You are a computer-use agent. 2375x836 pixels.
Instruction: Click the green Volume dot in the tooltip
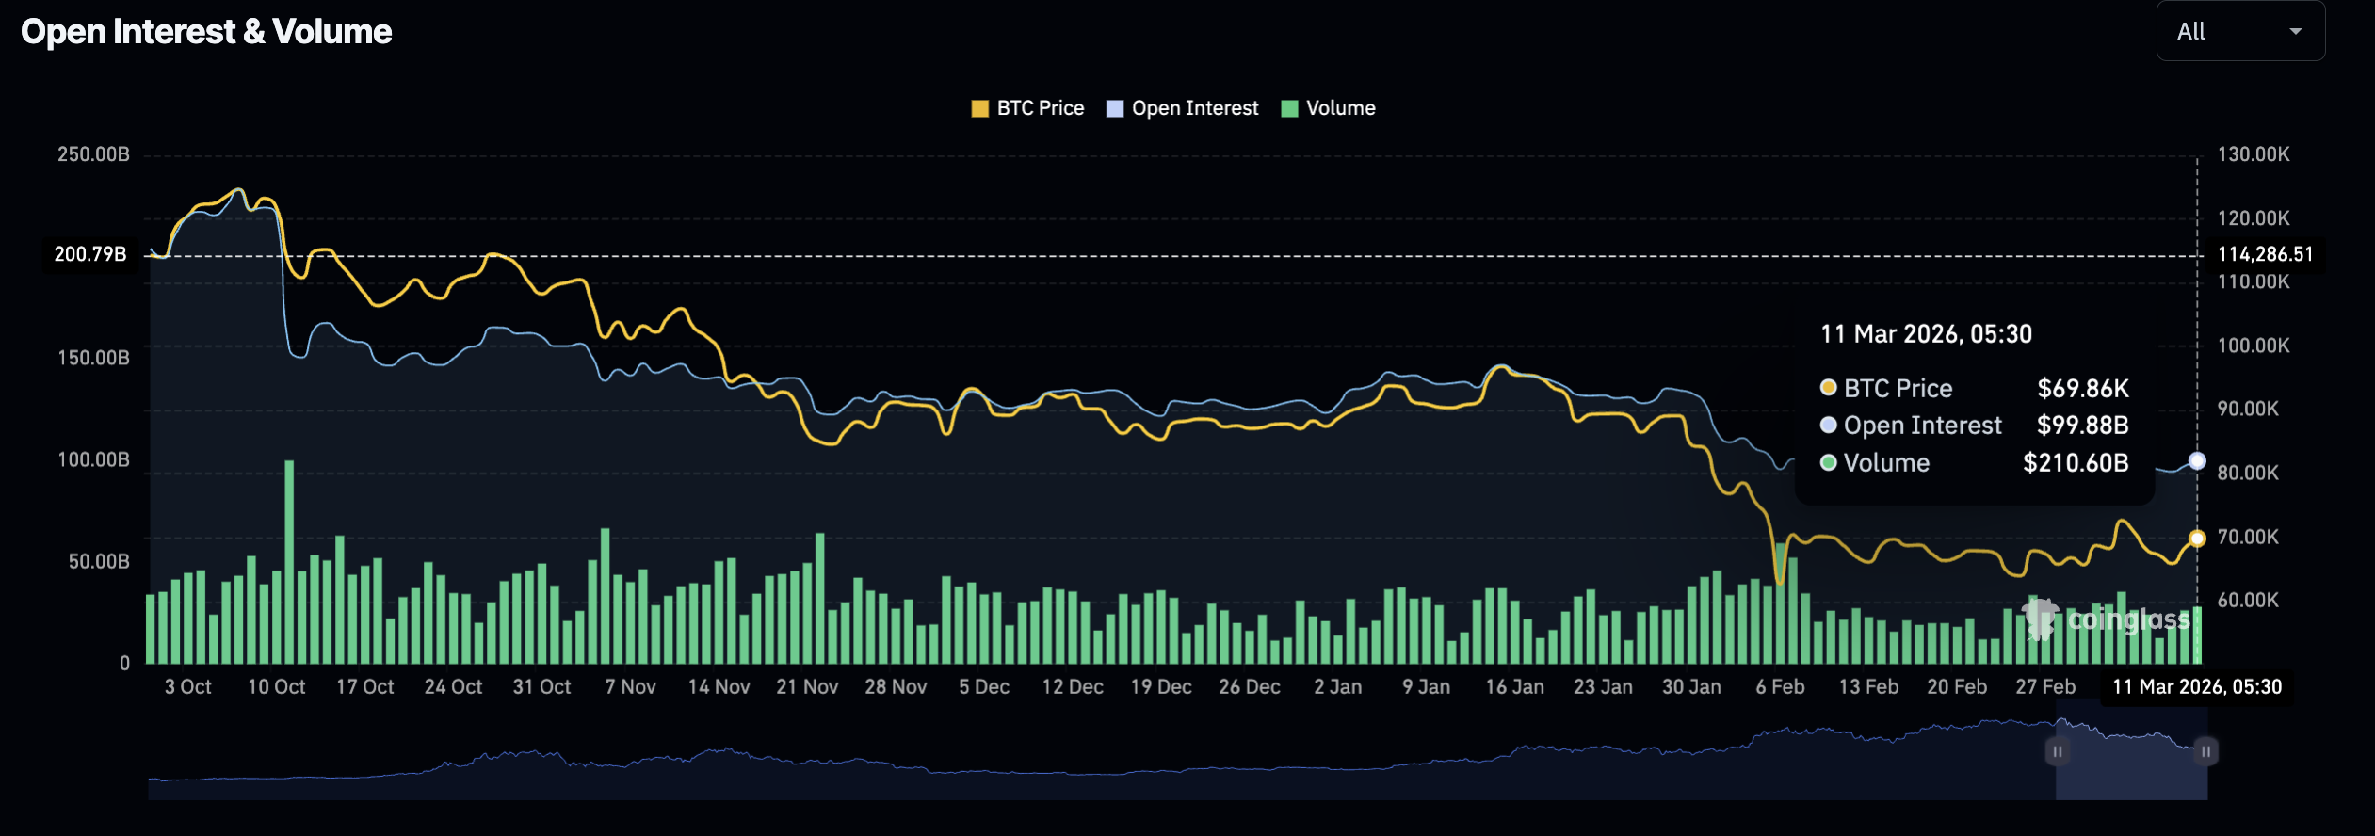(1828, 462)
